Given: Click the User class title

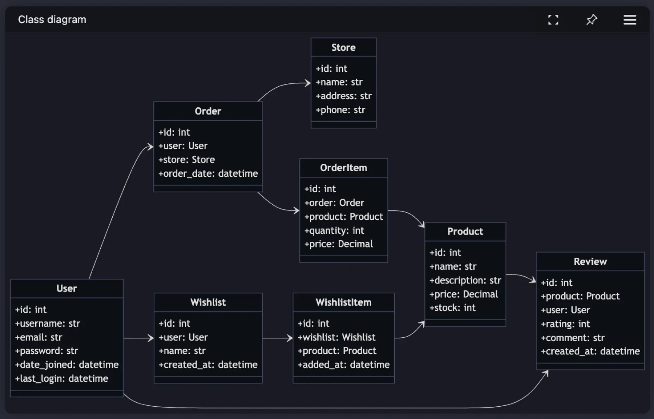Looking at the screenshot, I should (67, 289).
